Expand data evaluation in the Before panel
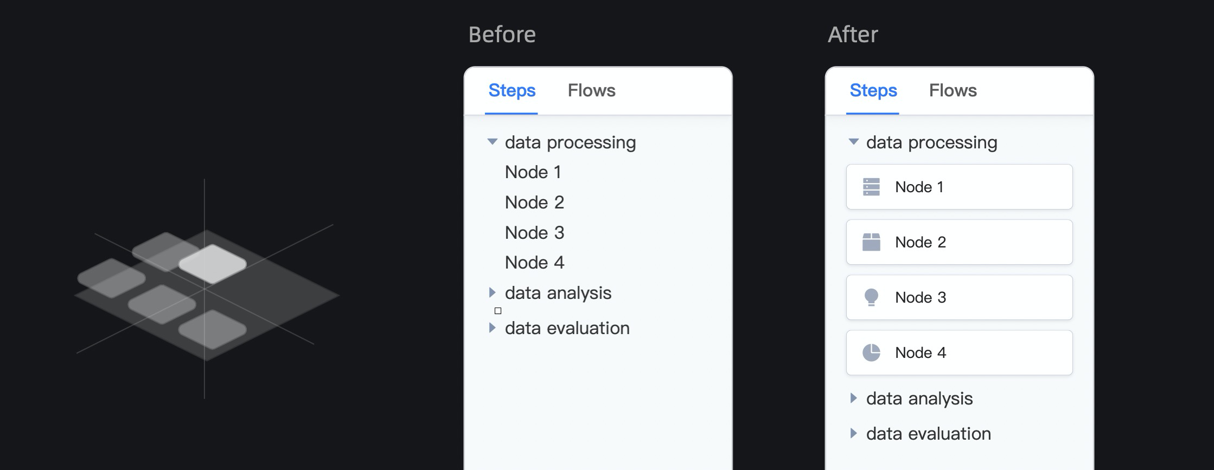Viewport: 1214px width, 470px height. 492,328
